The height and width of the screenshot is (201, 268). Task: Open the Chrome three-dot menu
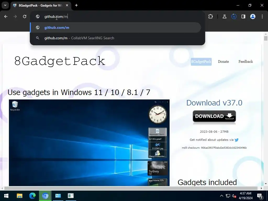point(262,16)
